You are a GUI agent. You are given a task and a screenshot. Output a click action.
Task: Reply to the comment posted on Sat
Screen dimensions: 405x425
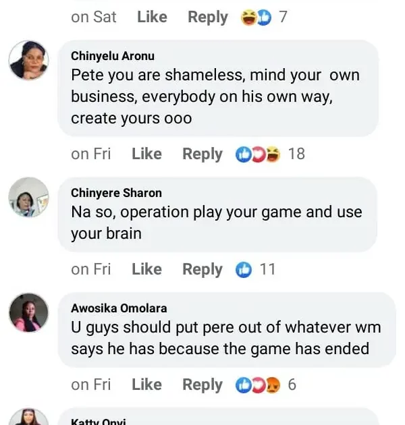point(208,18)
